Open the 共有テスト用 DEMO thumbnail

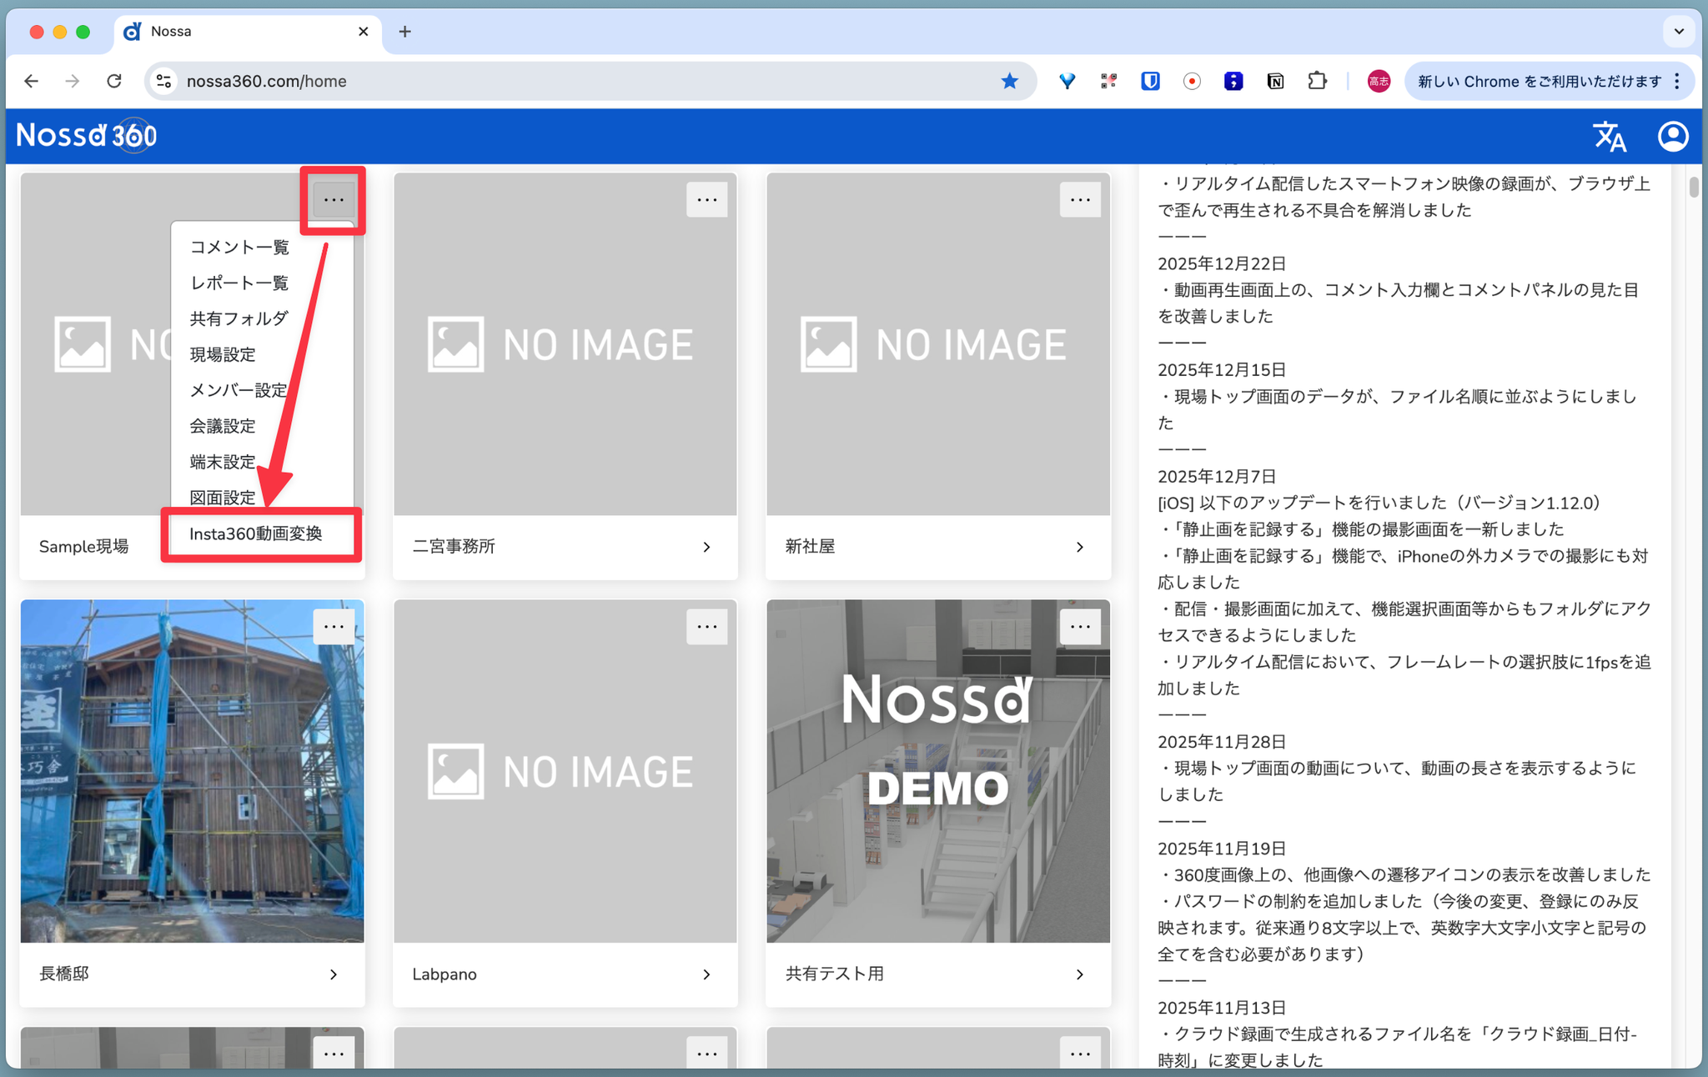pos(938,771)
